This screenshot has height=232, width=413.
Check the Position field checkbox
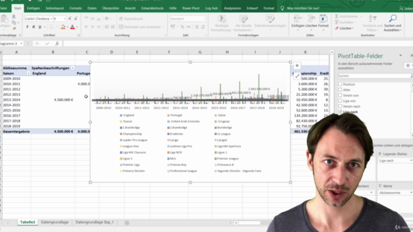click(x=340, y=84)
